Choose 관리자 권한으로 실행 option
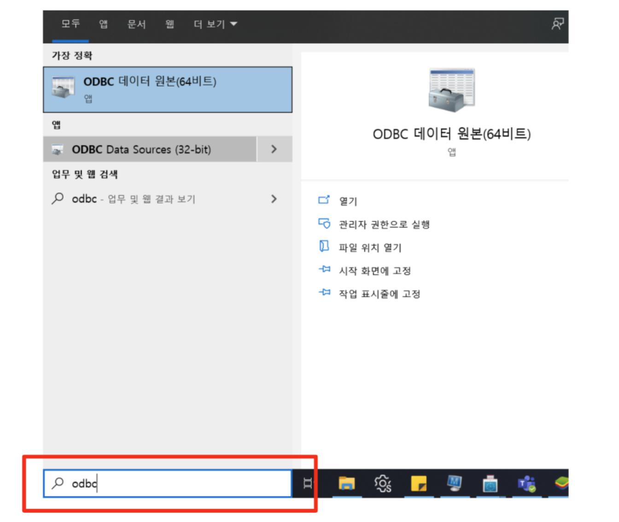619x522 pixels. coord(384,224)
